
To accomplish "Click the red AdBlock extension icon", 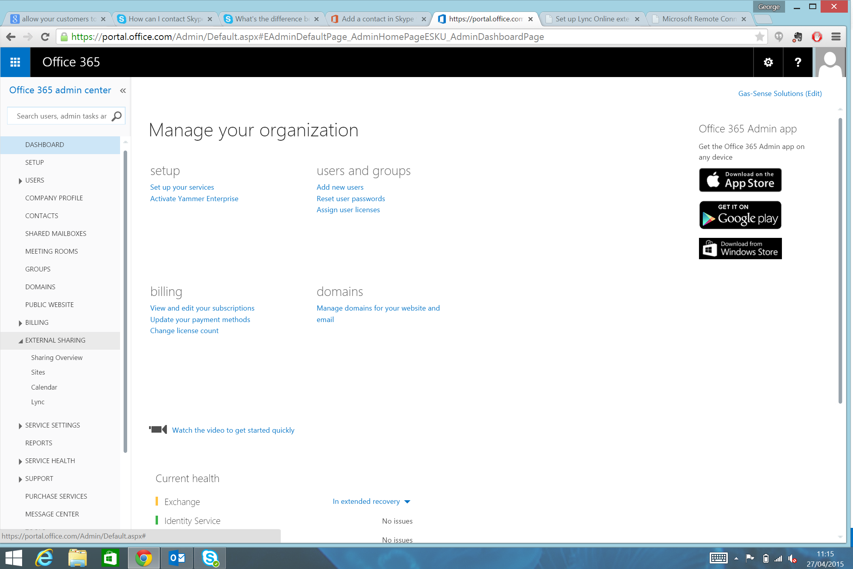I will (x=817, y=37).
